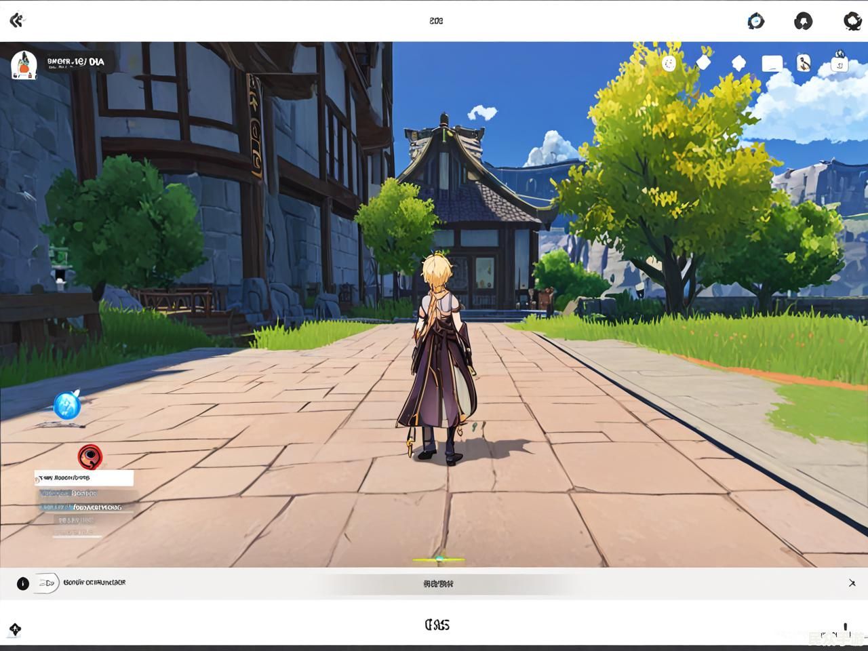868x651 pixels.
Task: Tap the red circular icon above quest list
Action: [90, 456]
